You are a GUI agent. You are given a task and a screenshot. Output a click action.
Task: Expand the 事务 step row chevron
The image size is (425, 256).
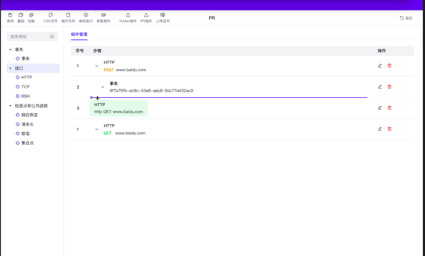[103, 87]
